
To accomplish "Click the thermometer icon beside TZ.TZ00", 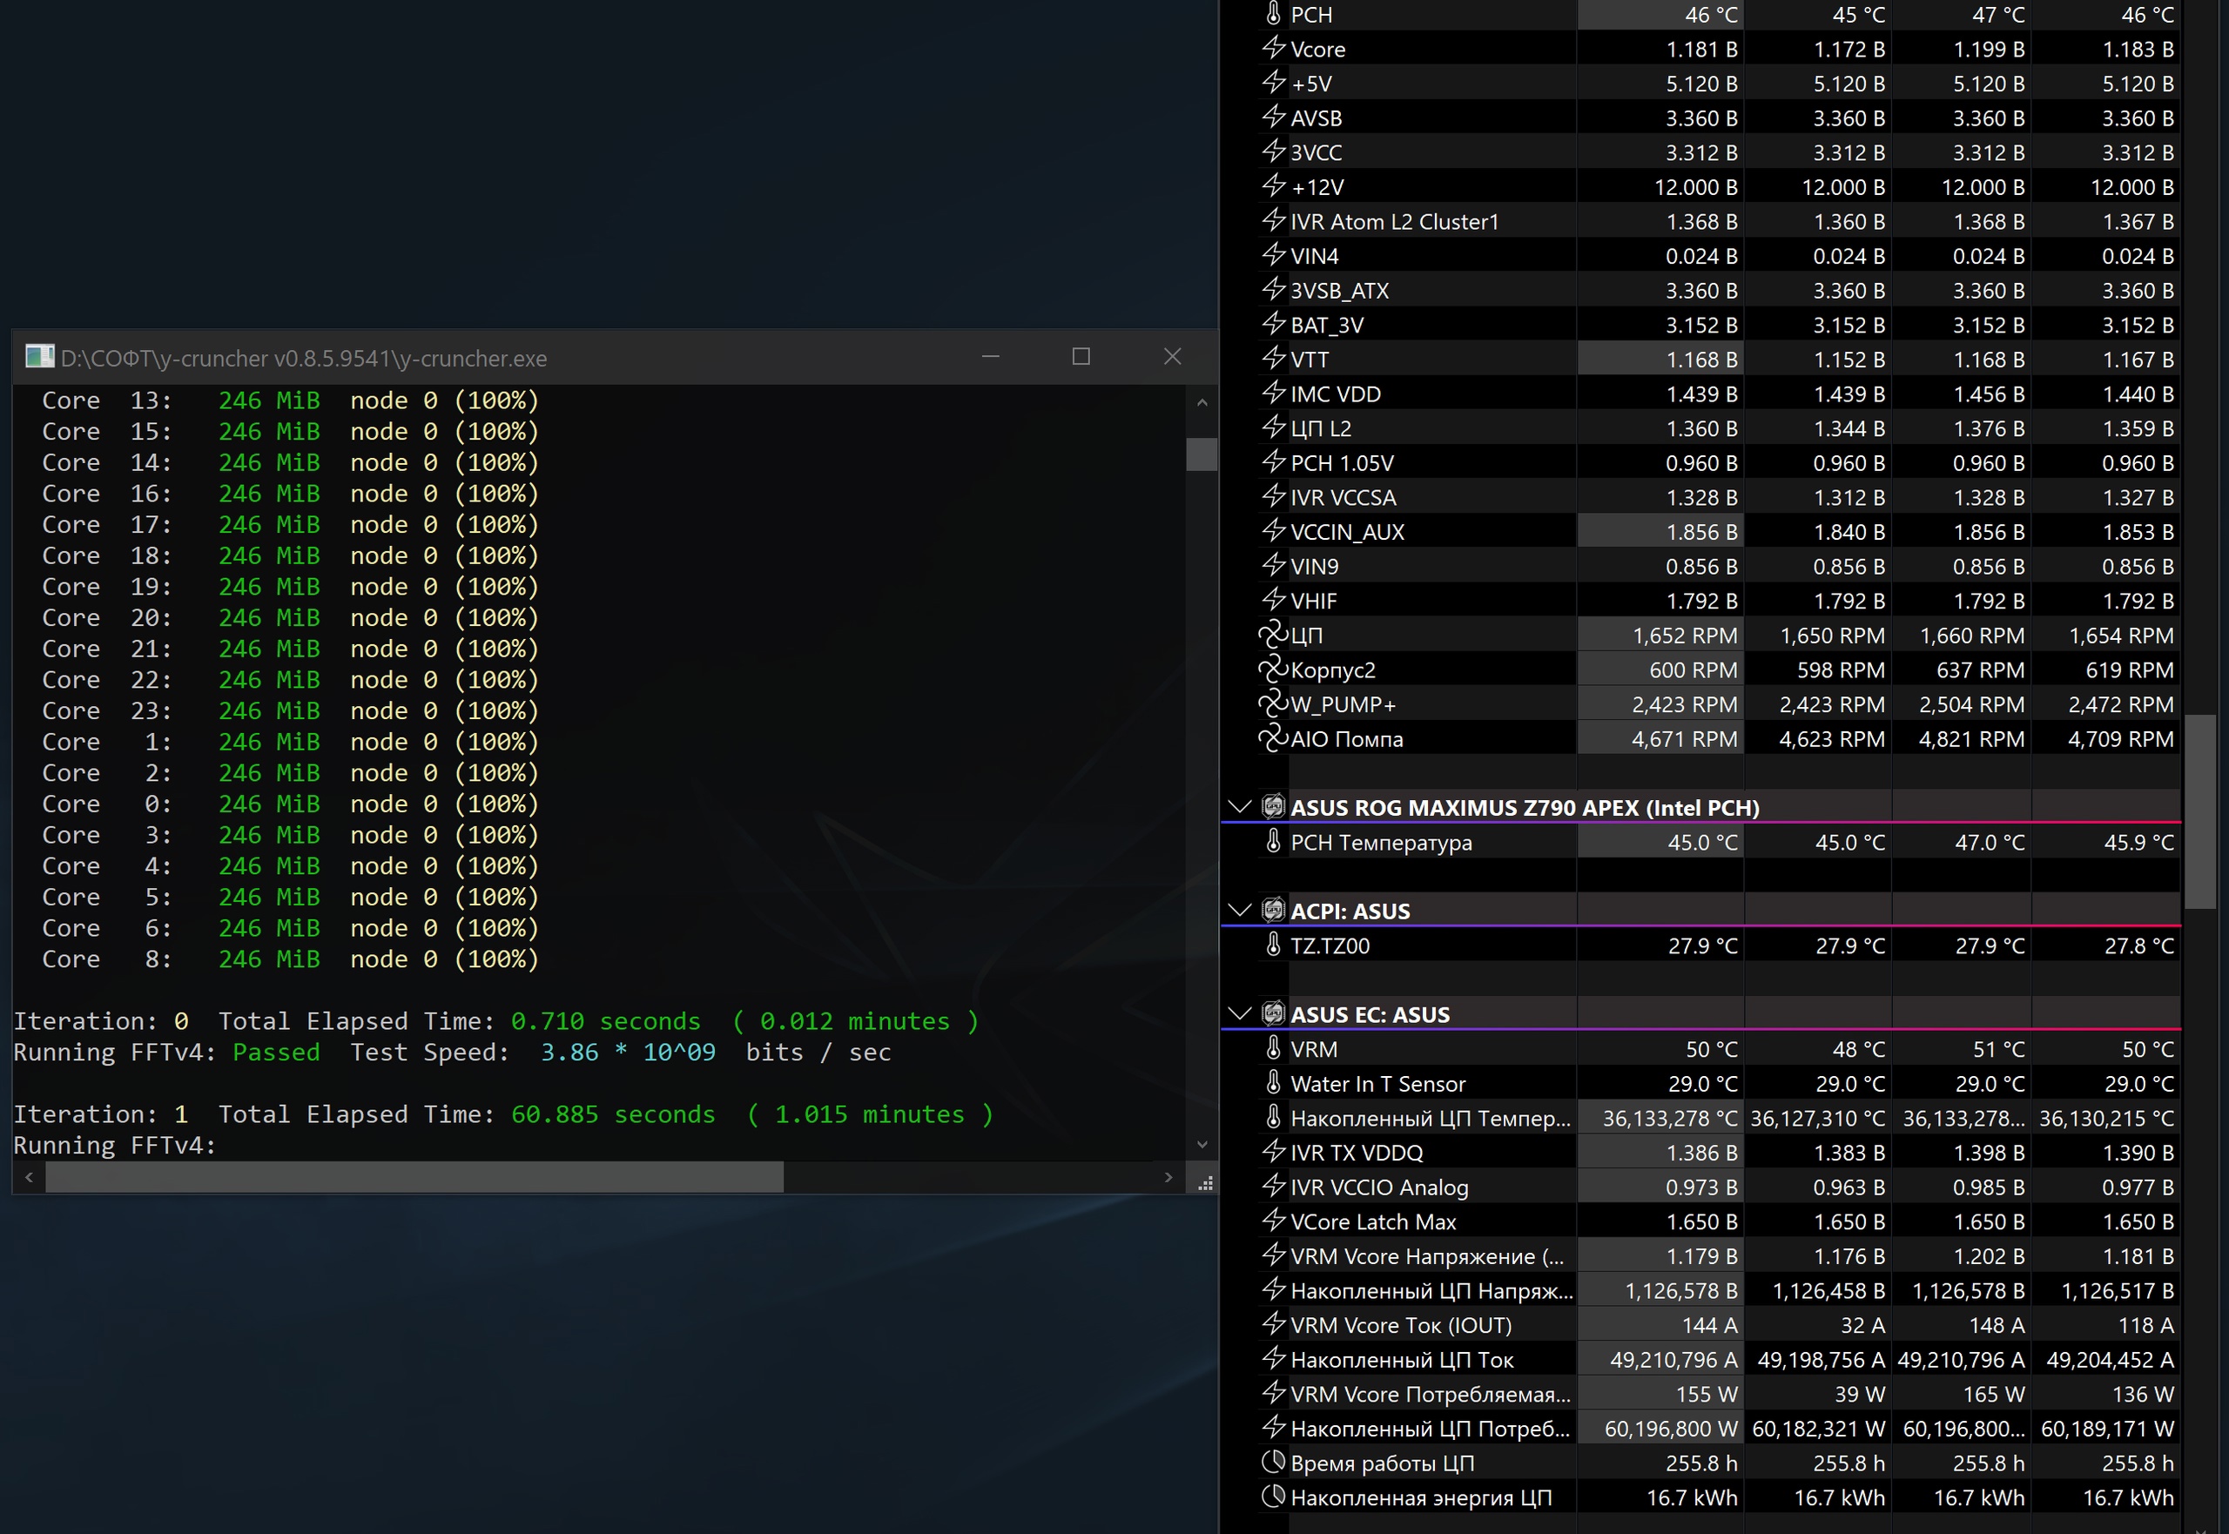I will [x=1273, y=945].
